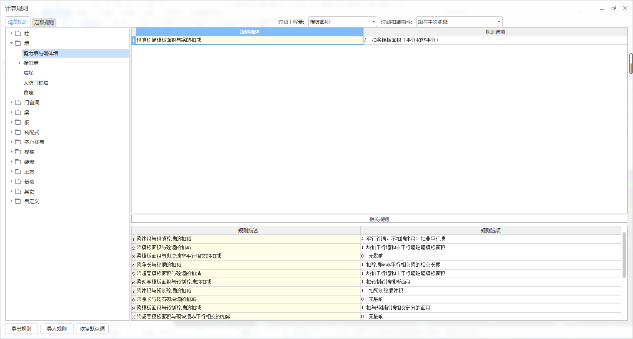
Task: Click the 导入规则 button
Action: pos(57,329)
